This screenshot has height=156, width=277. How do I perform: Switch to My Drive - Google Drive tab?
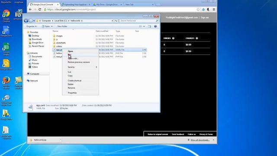(107, 4)
